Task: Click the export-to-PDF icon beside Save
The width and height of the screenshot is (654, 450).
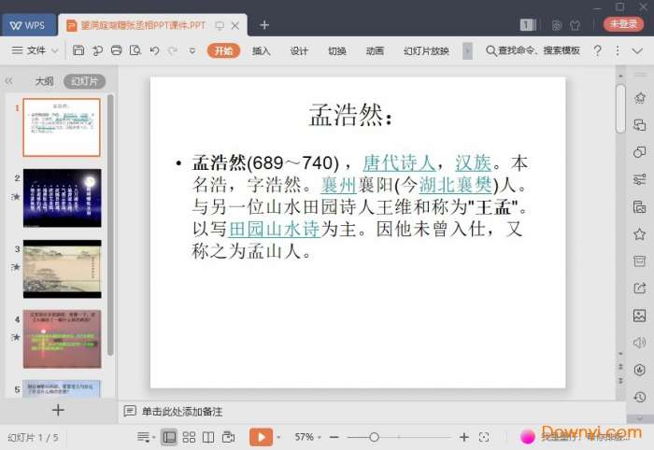Action: click(x=97, y=50)
